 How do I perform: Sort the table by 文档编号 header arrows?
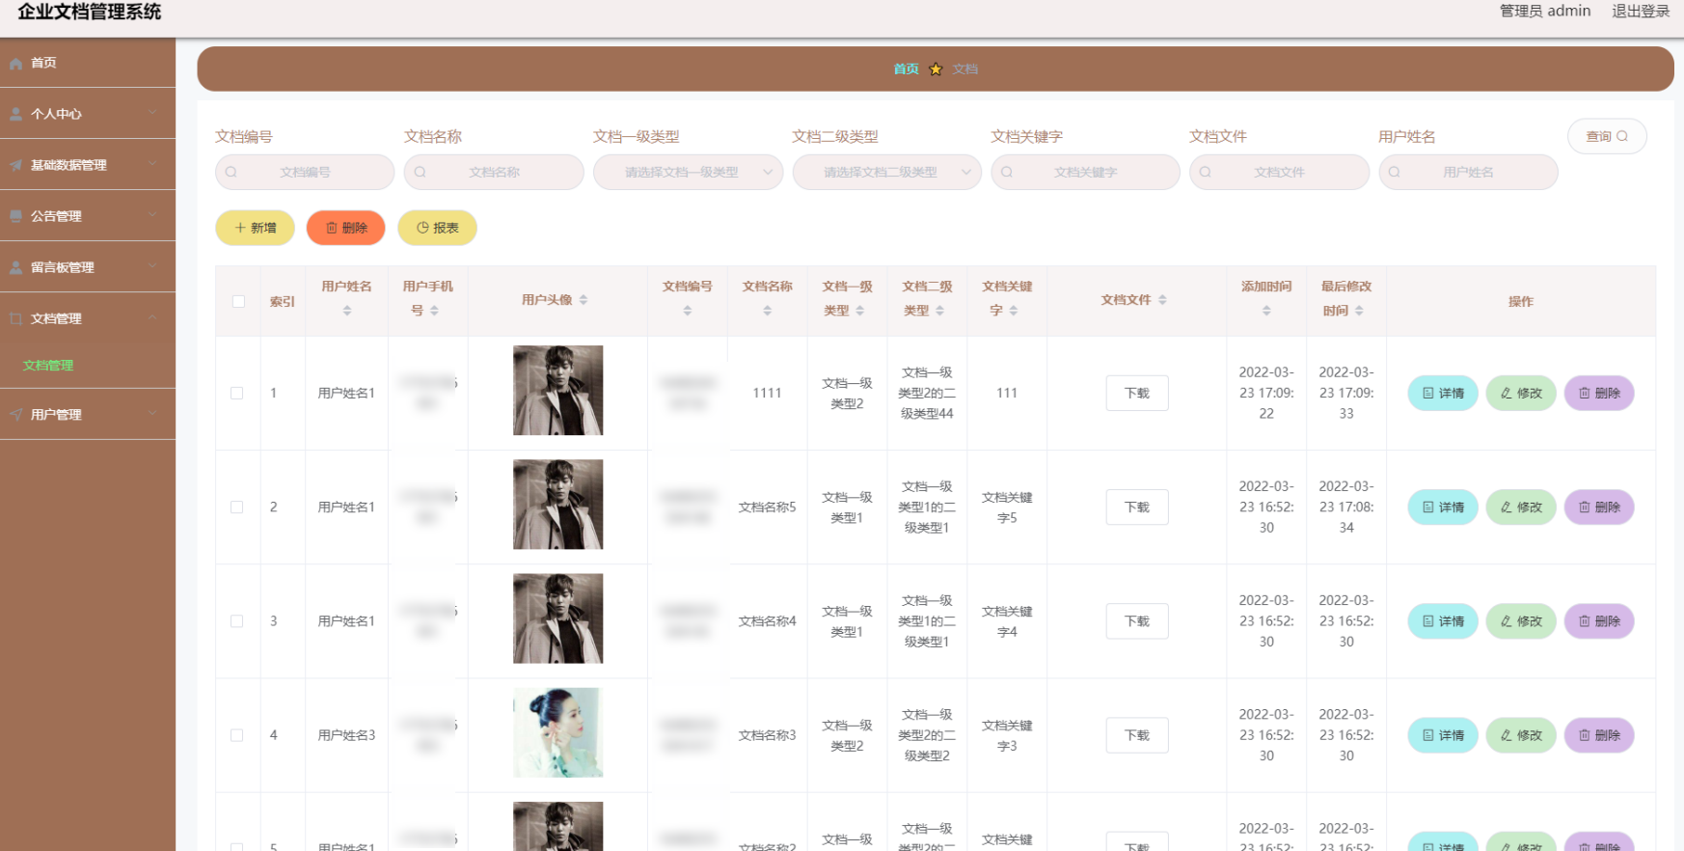[x=688, y=311]
